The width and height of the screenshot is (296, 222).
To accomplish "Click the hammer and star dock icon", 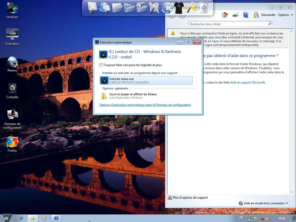I will [191, 7].
